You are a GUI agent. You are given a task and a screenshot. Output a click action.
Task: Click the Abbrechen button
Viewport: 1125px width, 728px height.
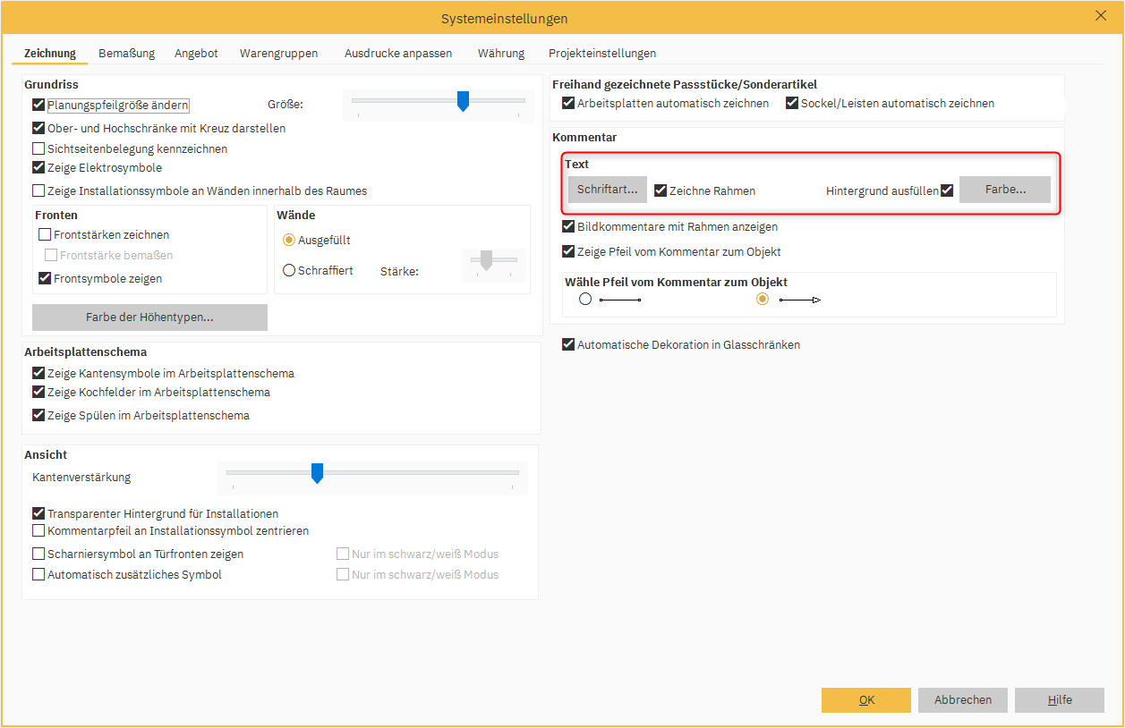pos(962,700)
